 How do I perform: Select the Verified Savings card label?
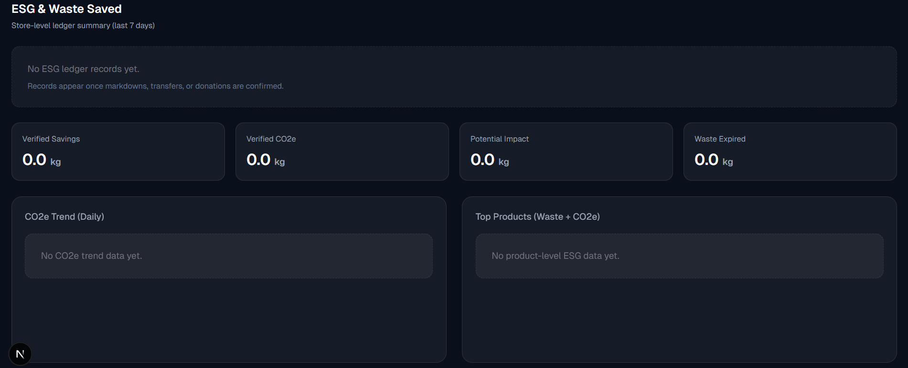(x=51, y=139)
